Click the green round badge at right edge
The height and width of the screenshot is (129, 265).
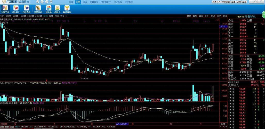tap(263, 15)
